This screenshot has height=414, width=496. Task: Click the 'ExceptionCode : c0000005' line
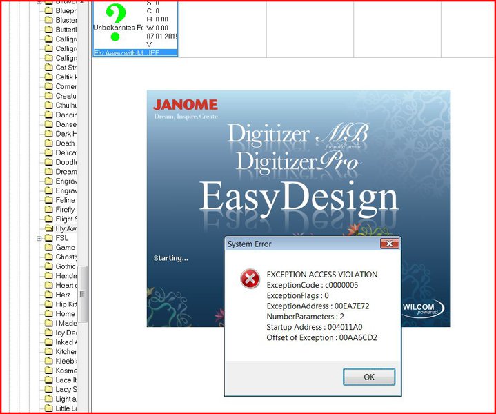(x=313, y=285)
